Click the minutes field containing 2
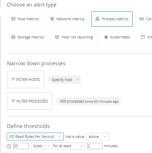152x153 pixels. pyautogui.click(x=95, y=146)
